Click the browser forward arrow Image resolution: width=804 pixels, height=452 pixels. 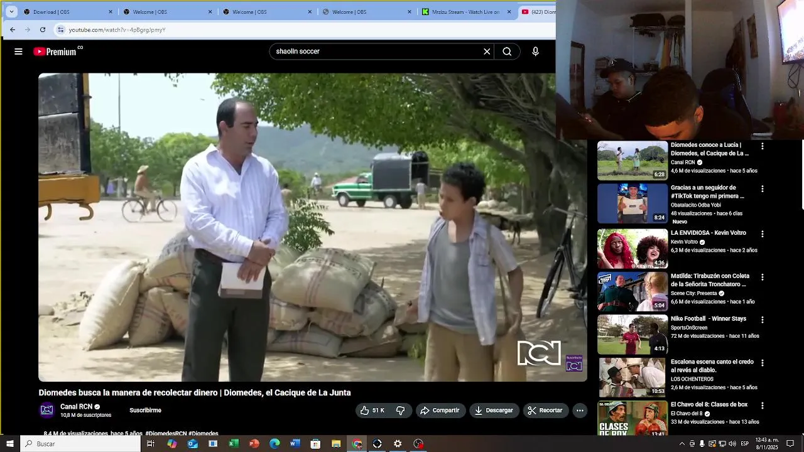[28, 30]
